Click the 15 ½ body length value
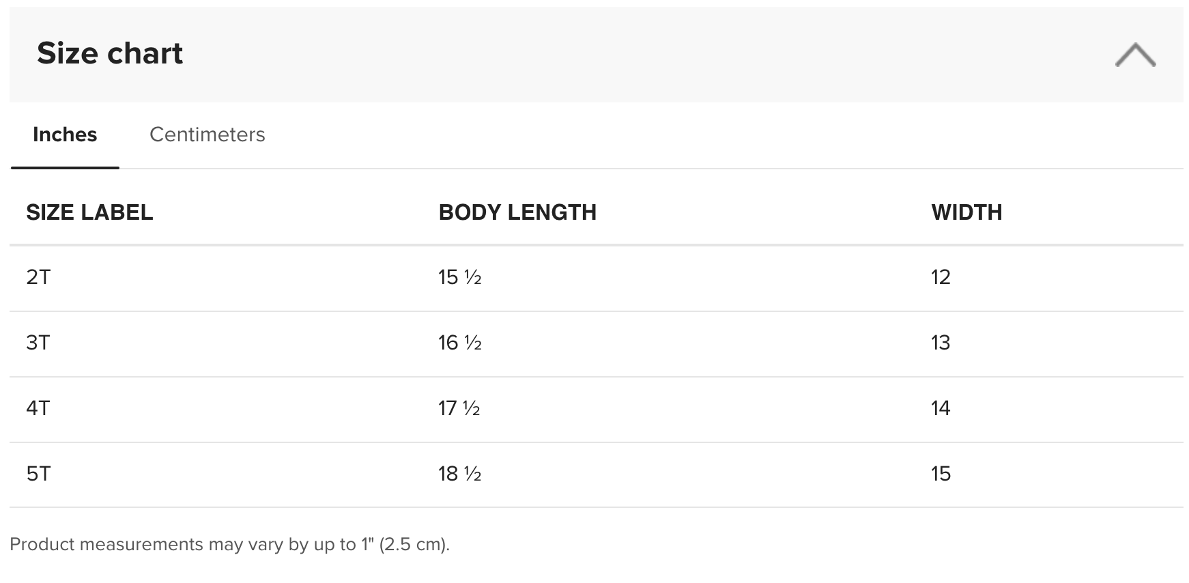 [x=460, y=277]
